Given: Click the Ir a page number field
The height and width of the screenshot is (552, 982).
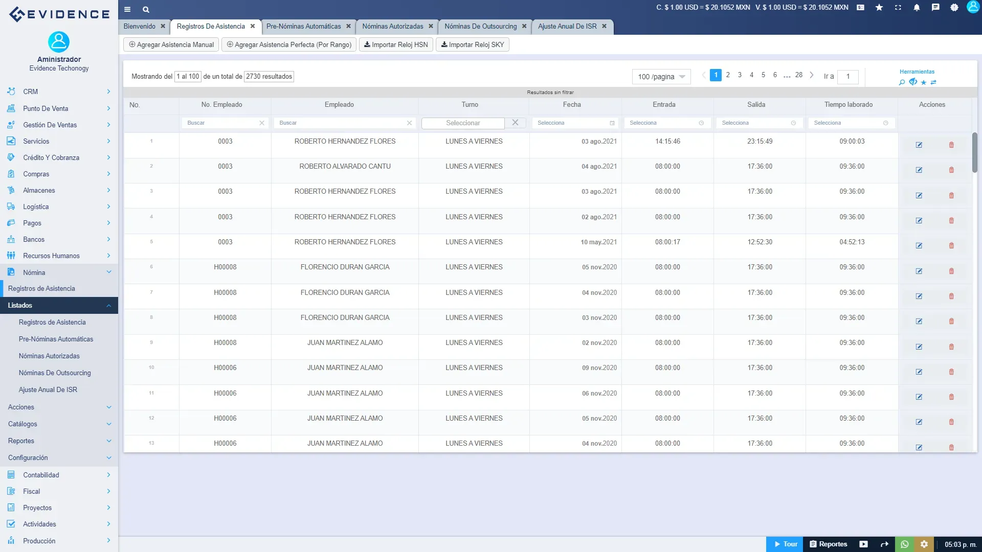Looking at the screenshot, I should click(848, 77).
